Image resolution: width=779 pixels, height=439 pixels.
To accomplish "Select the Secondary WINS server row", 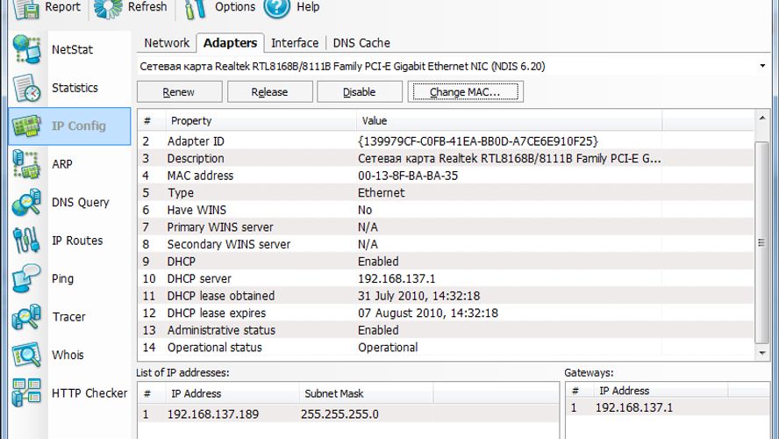I will point(446,244).
